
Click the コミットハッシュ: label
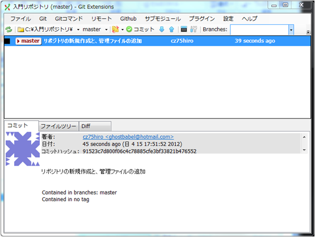point(60,151)
